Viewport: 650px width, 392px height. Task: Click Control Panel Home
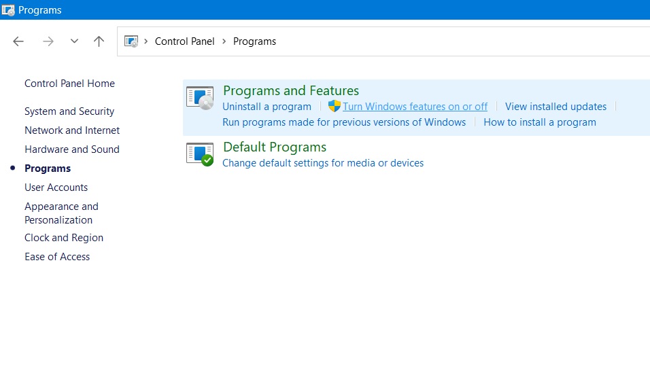(x=69, y=83)
